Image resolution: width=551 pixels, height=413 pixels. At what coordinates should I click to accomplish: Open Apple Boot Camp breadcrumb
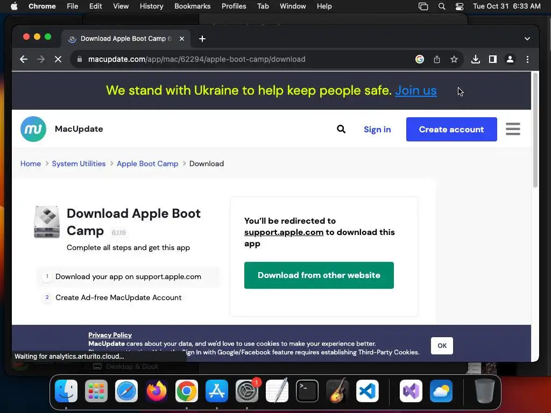(147, 163)
